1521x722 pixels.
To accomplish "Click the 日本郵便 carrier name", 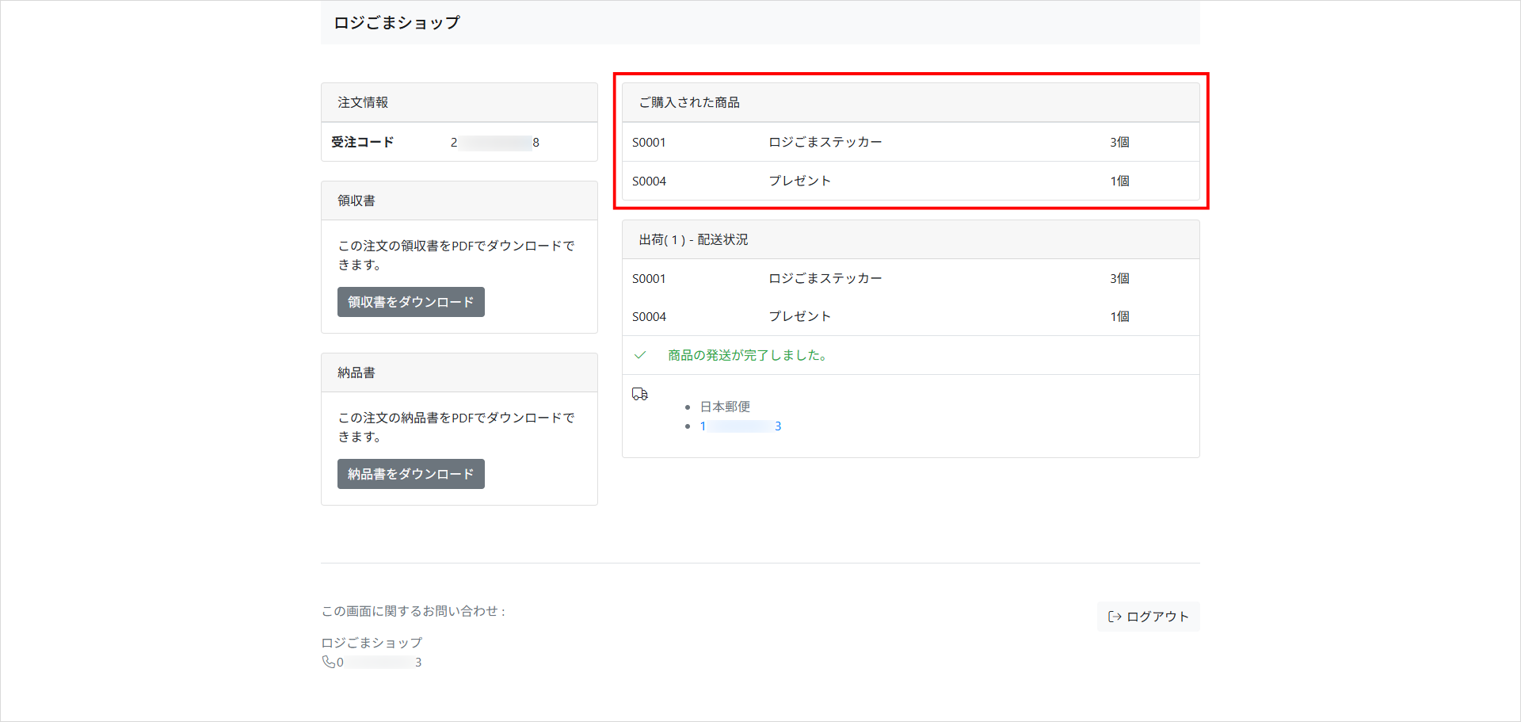I will (x=725, y=407).
